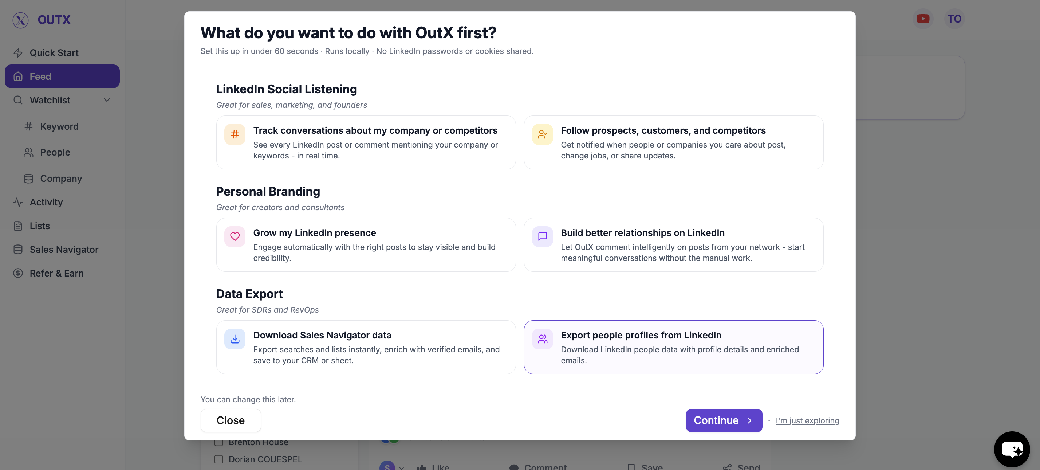
Task: Click the YouTube icon in top bar
Action: pos(923,19)
